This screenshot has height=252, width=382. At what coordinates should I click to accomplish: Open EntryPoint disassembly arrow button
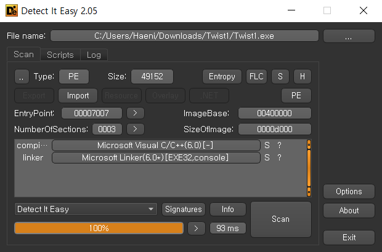136,113
